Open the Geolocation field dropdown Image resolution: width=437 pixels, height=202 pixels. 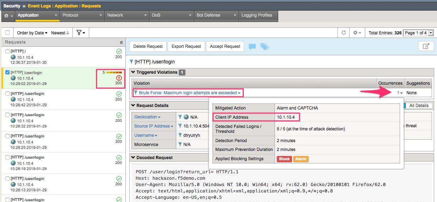[x=147, y=117]
